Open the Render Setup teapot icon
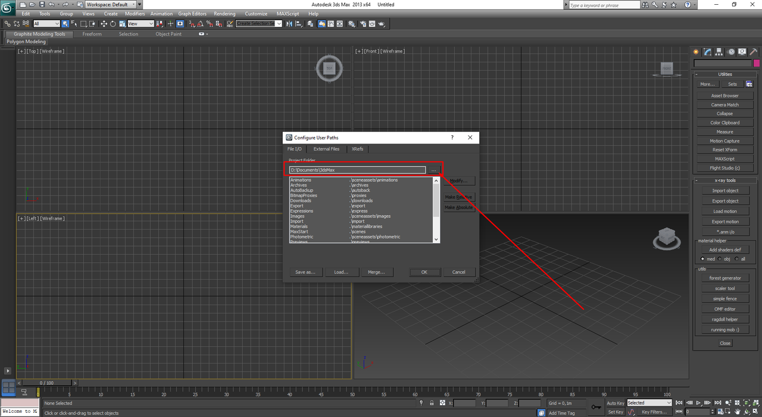This screenshot has height=417, width=762. click(x=364, y=24)
